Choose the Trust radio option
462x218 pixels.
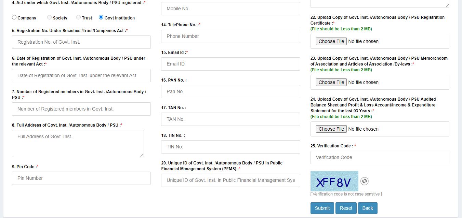pyautogui.click(x=79, y=17)
